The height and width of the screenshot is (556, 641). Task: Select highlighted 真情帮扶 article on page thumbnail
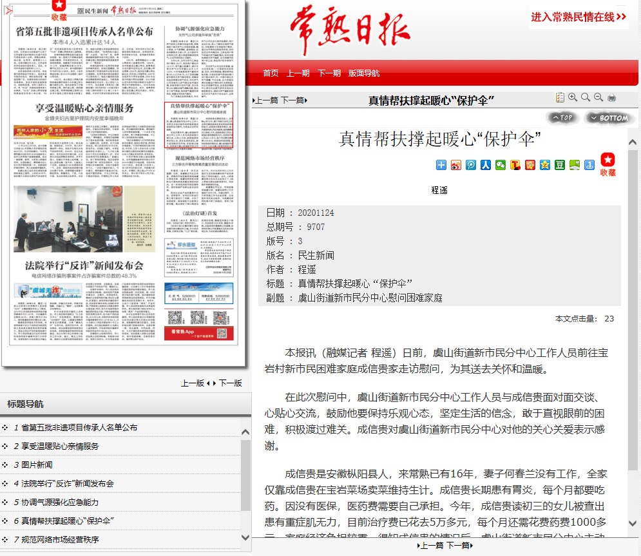198,125
